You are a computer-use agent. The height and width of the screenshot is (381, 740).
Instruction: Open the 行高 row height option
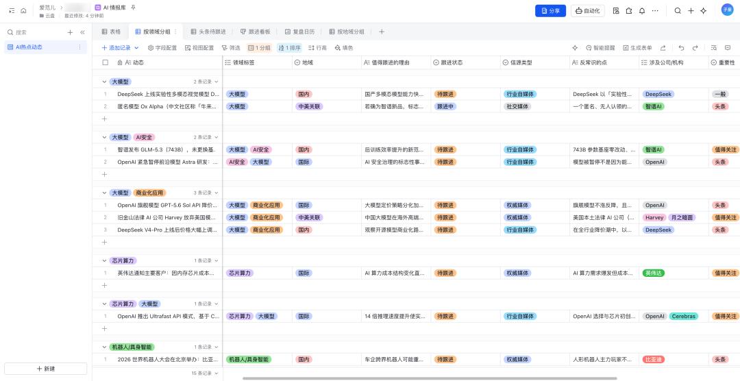(317, 48)
